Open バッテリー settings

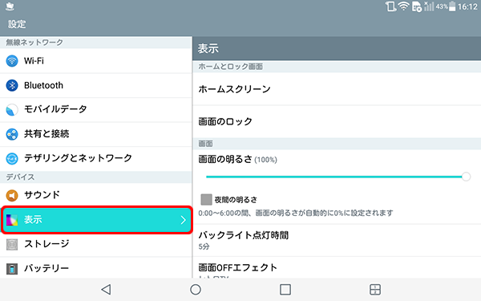[x=95, y=268]
